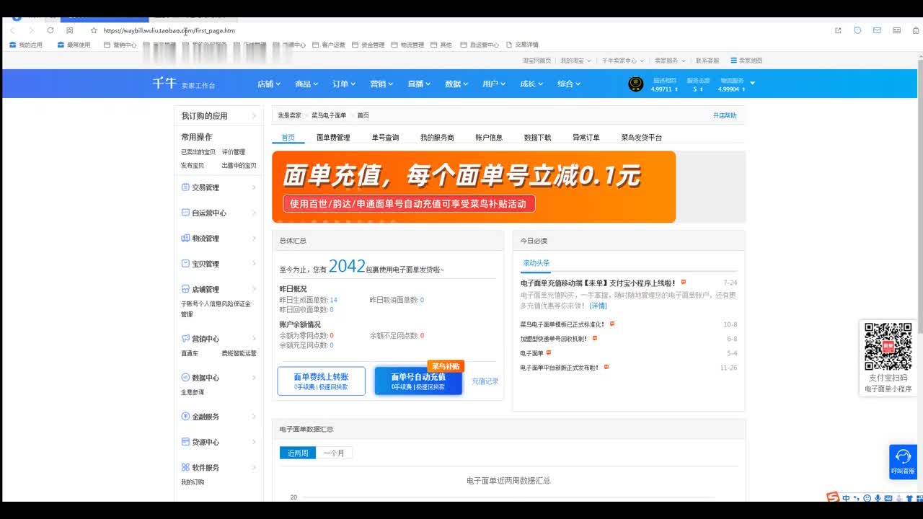Click the 自运营中心 sidebar icon
The width and height of the screenshot is (923, 519).
click(x=185, y=213)
